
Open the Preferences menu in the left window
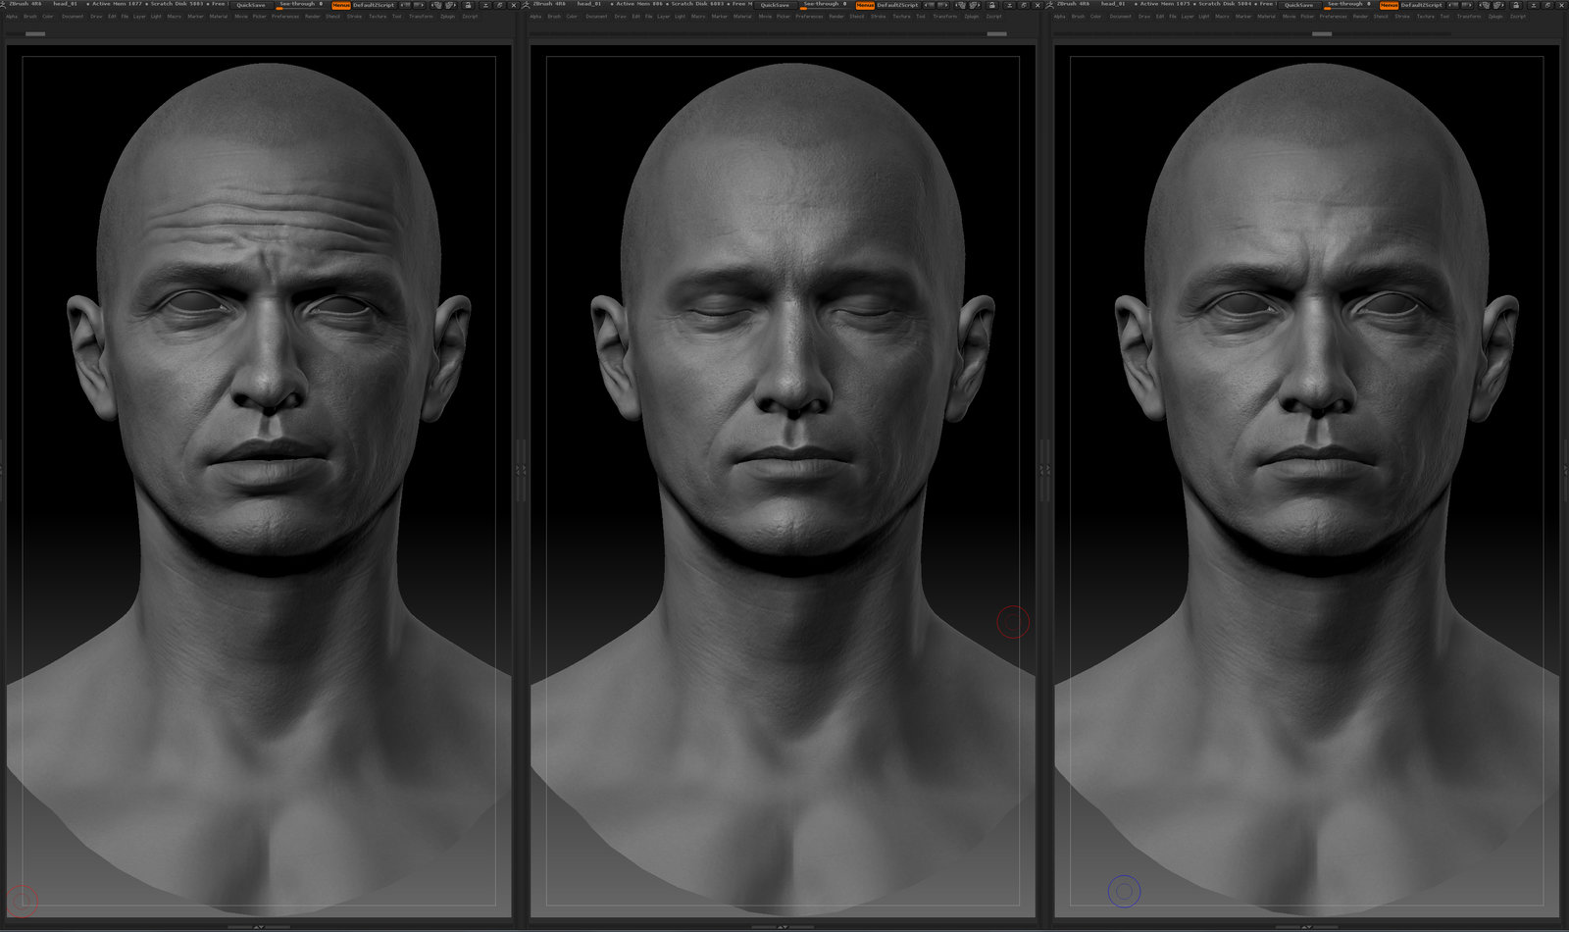click(285, 17)
